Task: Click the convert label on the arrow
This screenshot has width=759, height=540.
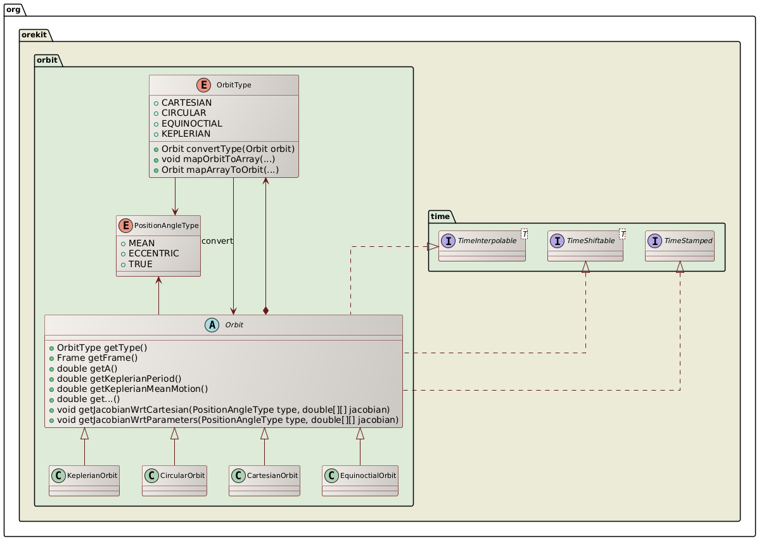Action: (217, 241)
